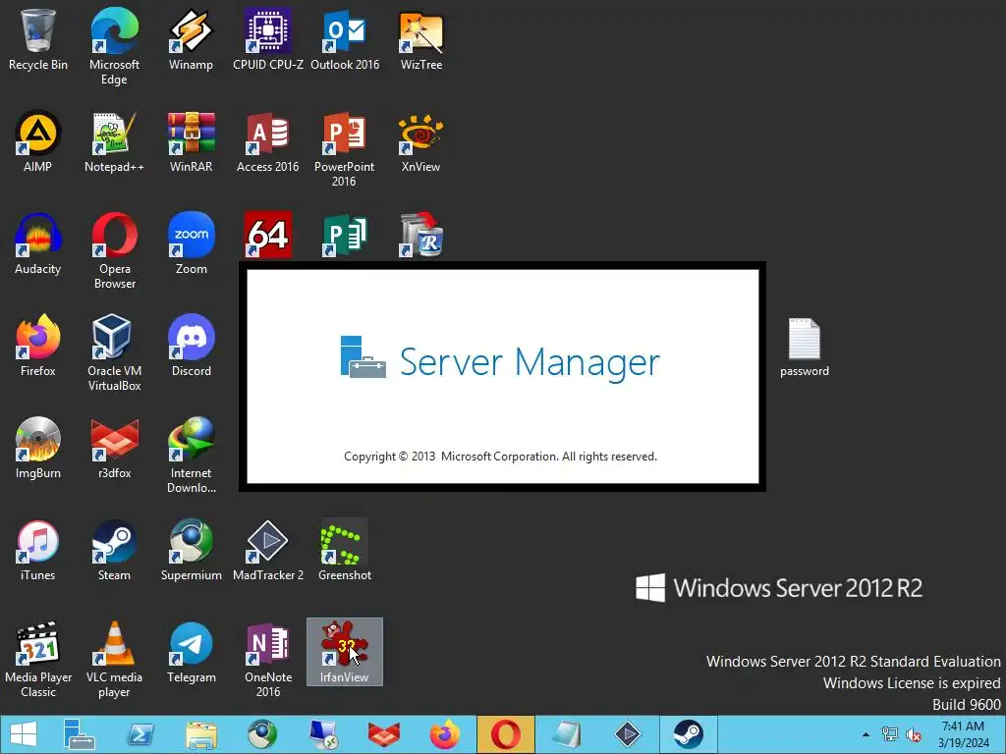Screen dimensions: 1006x754
Task: Select the MadTracker 2 desktop icon
Action: [267, 551]
